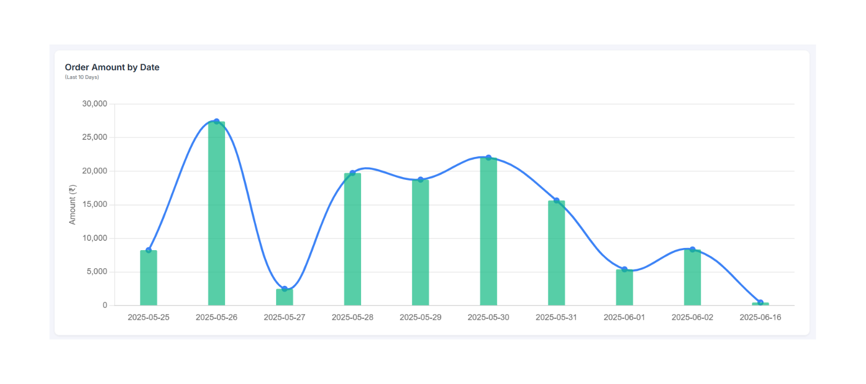Viewport: 866px width, 384px height.
Task: Select the line data point for 2025-06-16
Action: coord(760,302)
